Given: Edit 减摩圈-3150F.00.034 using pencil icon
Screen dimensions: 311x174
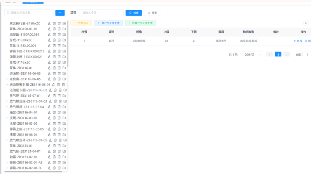Looking at the screenshot, I should tap(49, 35).
